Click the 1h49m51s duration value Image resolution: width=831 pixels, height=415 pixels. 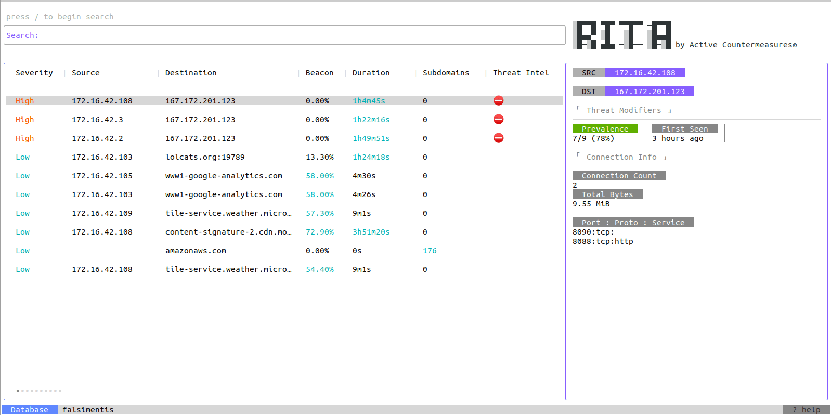pyautogui.click(x=371, y=138)
